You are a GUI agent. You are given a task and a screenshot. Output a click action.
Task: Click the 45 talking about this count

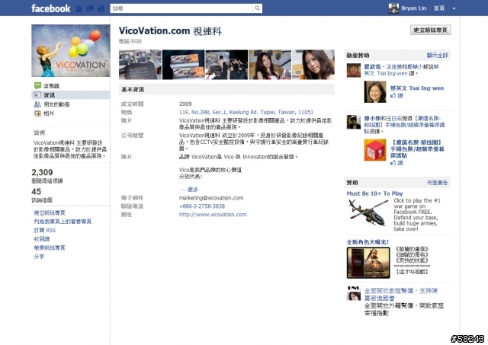tap(36, 191)
